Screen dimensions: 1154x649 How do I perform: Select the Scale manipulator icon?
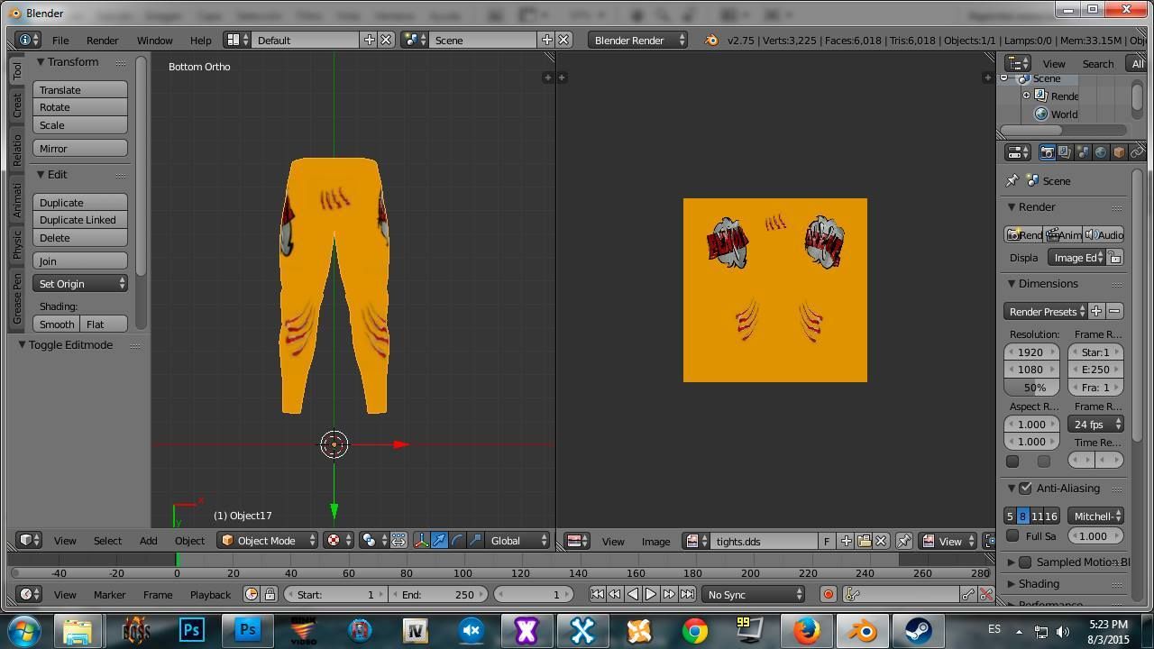point(475,540)
